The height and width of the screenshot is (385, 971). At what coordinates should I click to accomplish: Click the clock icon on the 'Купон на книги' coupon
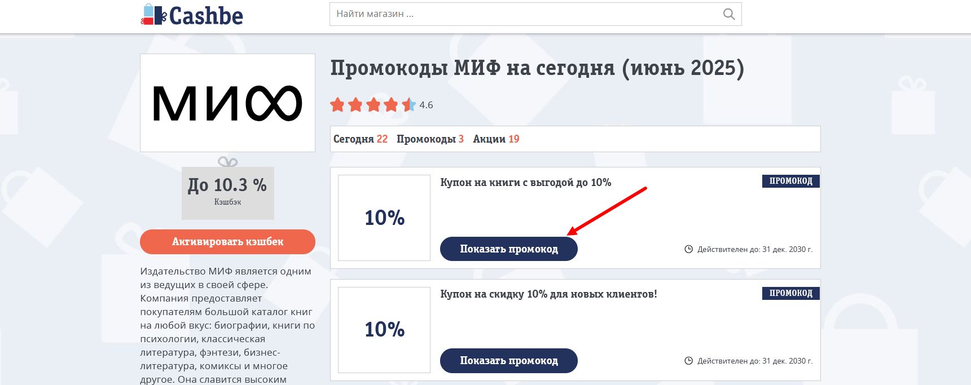[688, 249]
